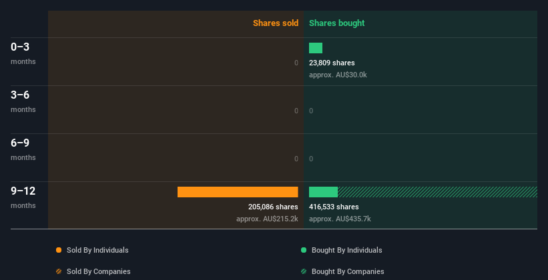The width and height of the screenshot is (548, 280).
Task: Select the Bought By Companies legend label
Action: point(348,271)
